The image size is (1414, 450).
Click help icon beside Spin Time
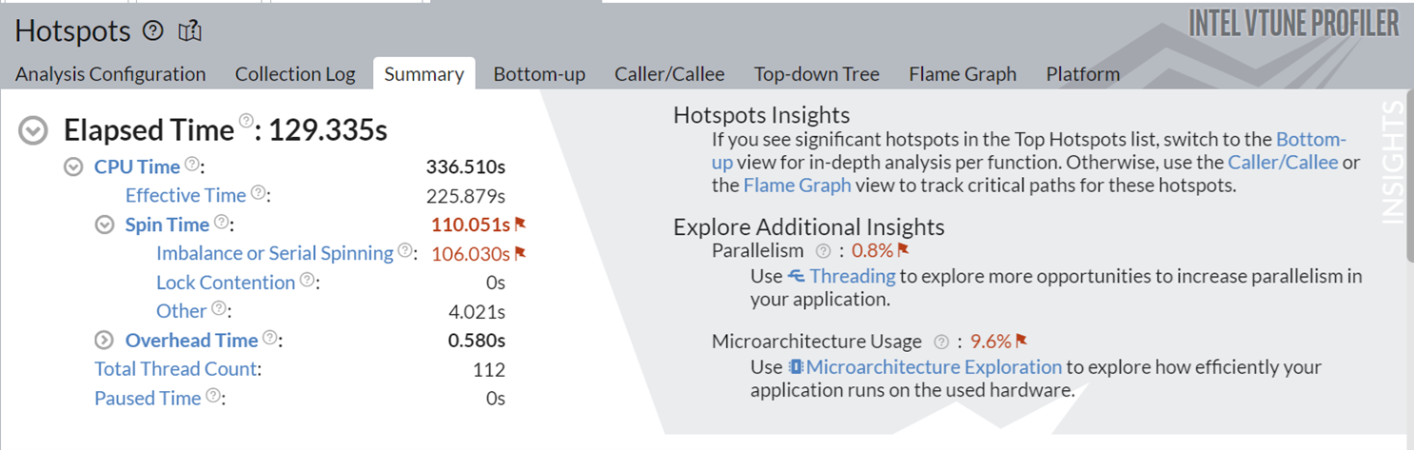[x=222, y=223]
